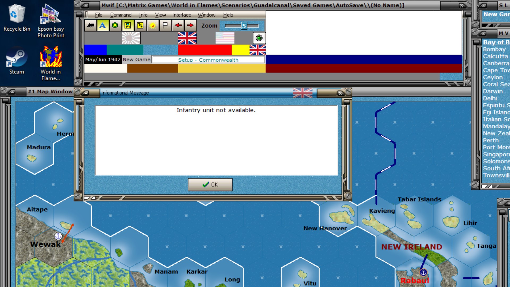The width and height of the screenshot is (510, 287).
Task: Open the Info menu
Action: point(143,15)
